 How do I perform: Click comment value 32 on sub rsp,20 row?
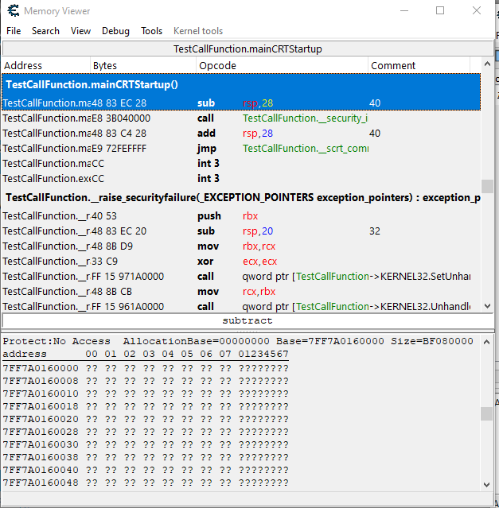click(x=375, y=231)
